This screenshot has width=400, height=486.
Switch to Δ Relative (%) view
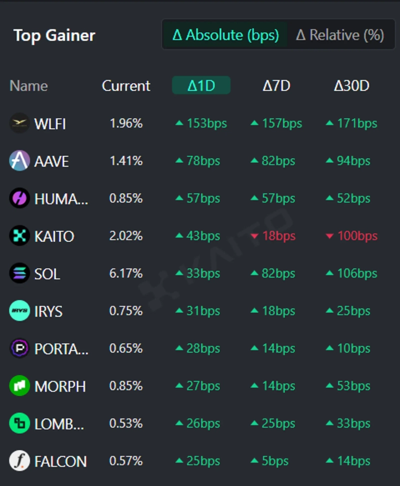[340, 35]
